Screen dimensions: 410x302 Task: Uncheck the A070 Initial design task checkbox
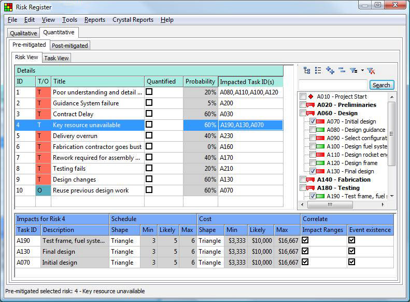[313, 121]
